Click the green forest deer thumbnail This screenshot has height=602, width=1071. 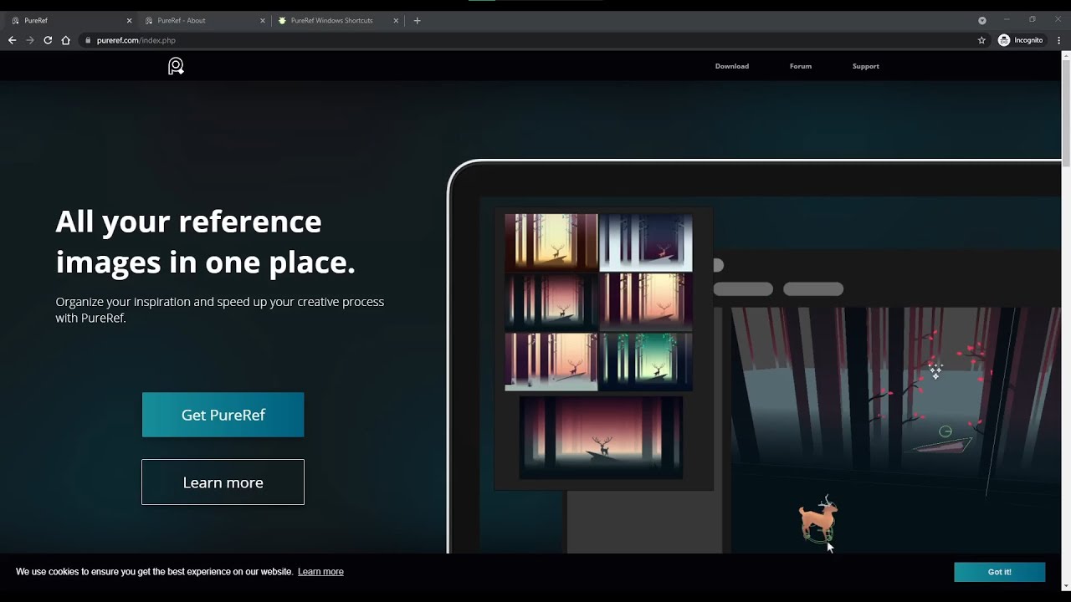pyautogui.click(x=646, y=361)
